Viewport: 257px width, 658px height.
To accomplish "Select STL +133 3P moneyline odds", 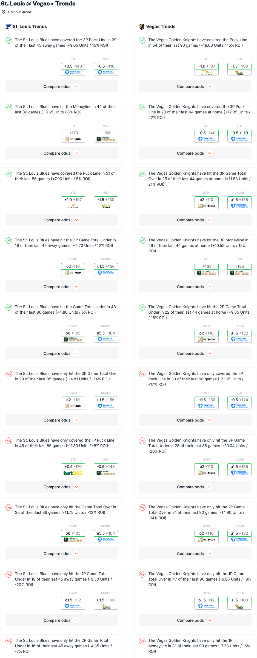I will 207,269.
